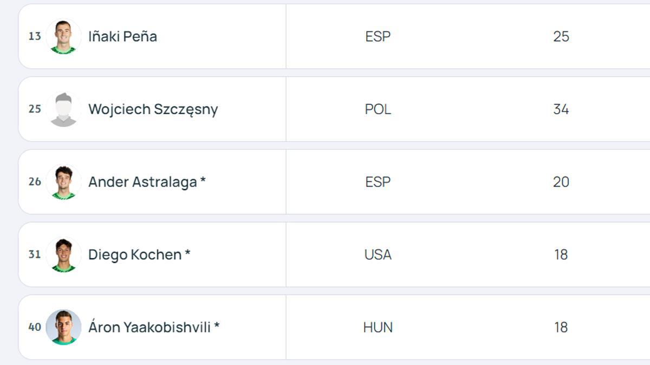Click Ander Astralaga's profile photo
650x365 pixels.
pyautogui.click(x=63, y=182)
